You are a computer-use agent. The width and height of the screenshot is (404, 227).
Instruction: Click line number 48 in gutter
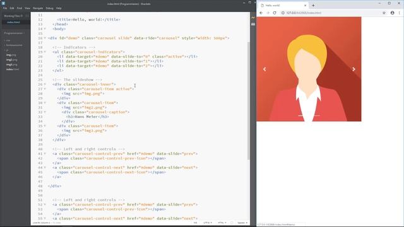(40, 186)
